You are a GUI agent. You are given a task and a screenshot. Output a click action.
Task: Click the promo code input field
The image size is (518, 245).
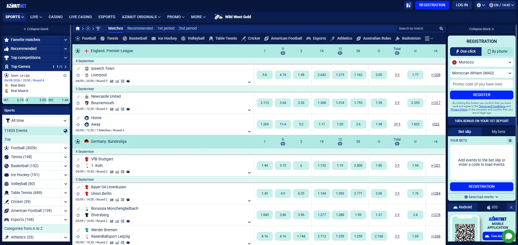pos(482,84)
